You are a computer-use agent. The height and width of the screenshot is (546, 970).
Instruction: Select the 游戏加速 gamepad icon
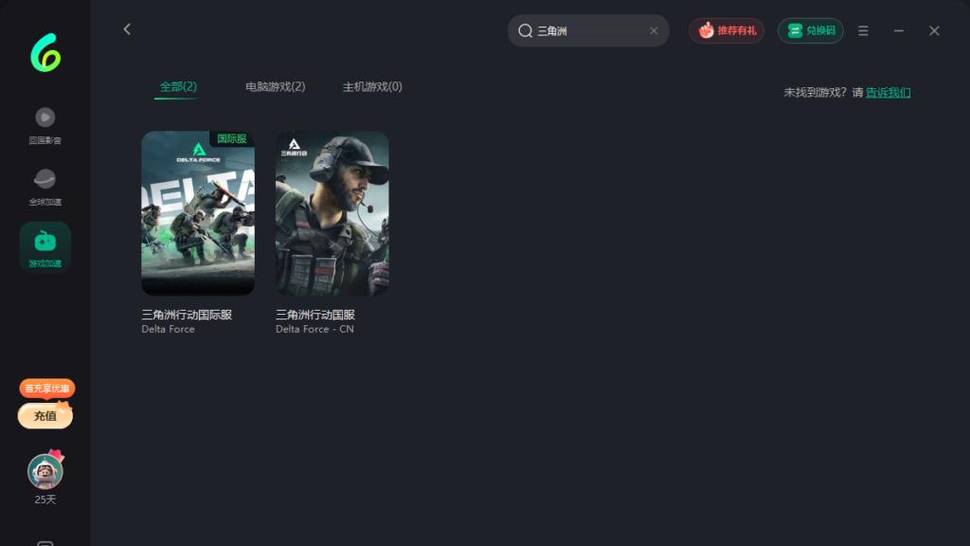(x=45, y=241)
